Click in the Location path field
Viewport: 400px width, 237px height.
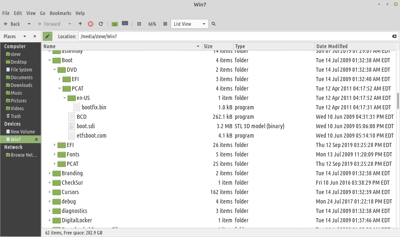tap(233, 36)
